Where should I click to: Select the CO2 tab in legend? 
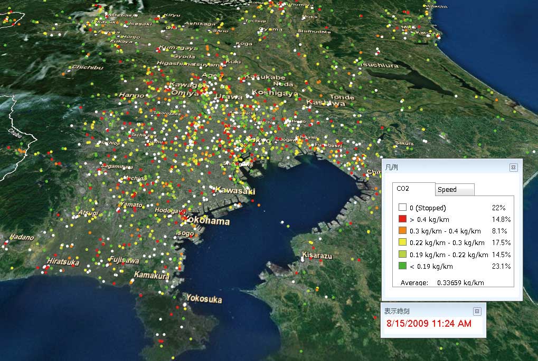[403, 189]
